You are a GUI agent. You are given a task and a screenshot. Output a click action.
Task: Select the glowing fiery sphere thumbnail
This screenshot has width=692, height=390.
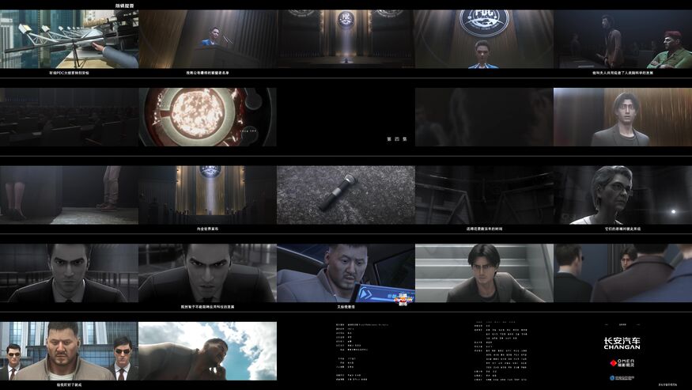(x=207, y=117)
